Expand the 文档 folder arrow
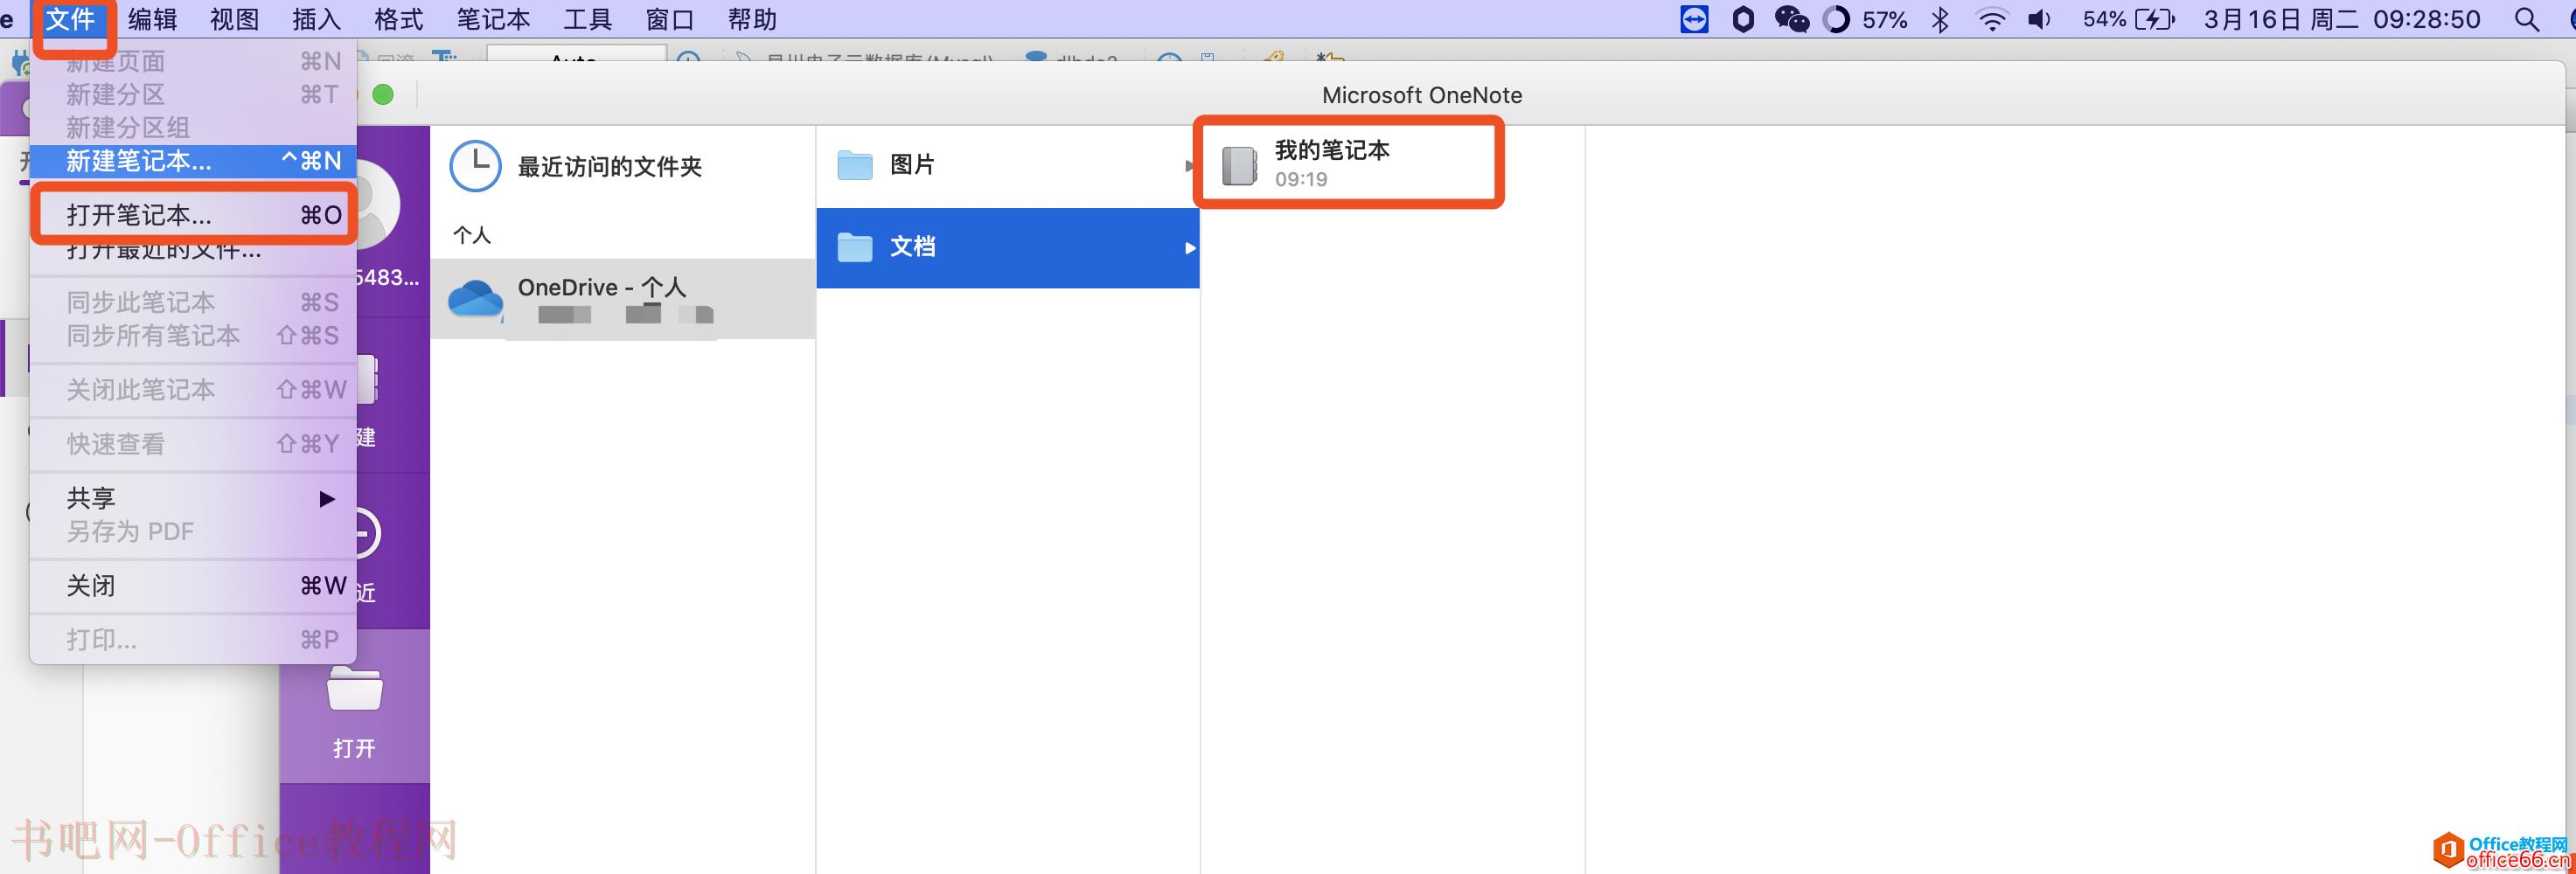The height and width of the screenshot is (874, 2576). coord(1189,247)
